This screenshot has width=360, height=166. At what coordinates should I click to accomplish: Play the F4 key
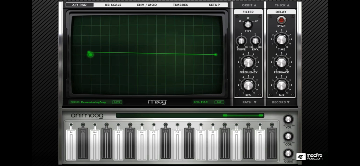tap(71, 145)
